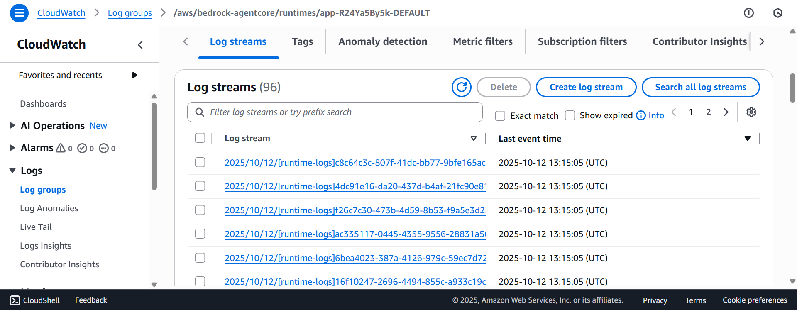Open the Tags tab
The image size is (797, 310).
click(x=303, y=41)
